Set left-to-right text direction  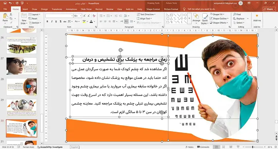pyautogui.click(x=122, y=21)
